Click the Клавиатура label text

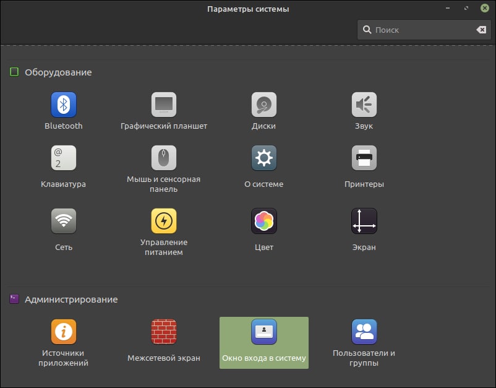point(64,184)
